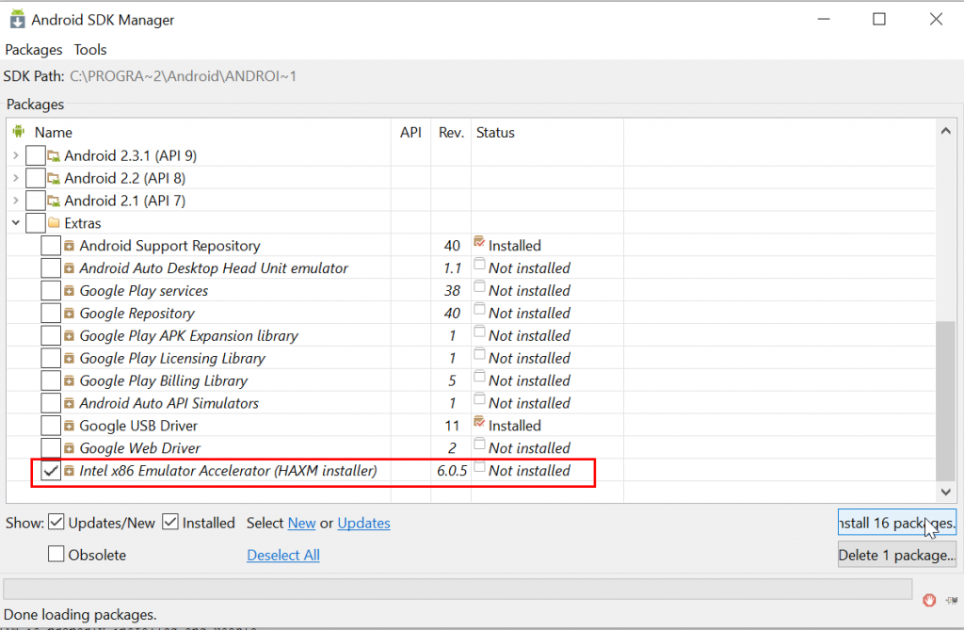Image resolution: width=964 pixels, height=630 pixels.
Task: Check the Android 2.3.1 (API 9) checkbox
Action: tap(36, 155)
